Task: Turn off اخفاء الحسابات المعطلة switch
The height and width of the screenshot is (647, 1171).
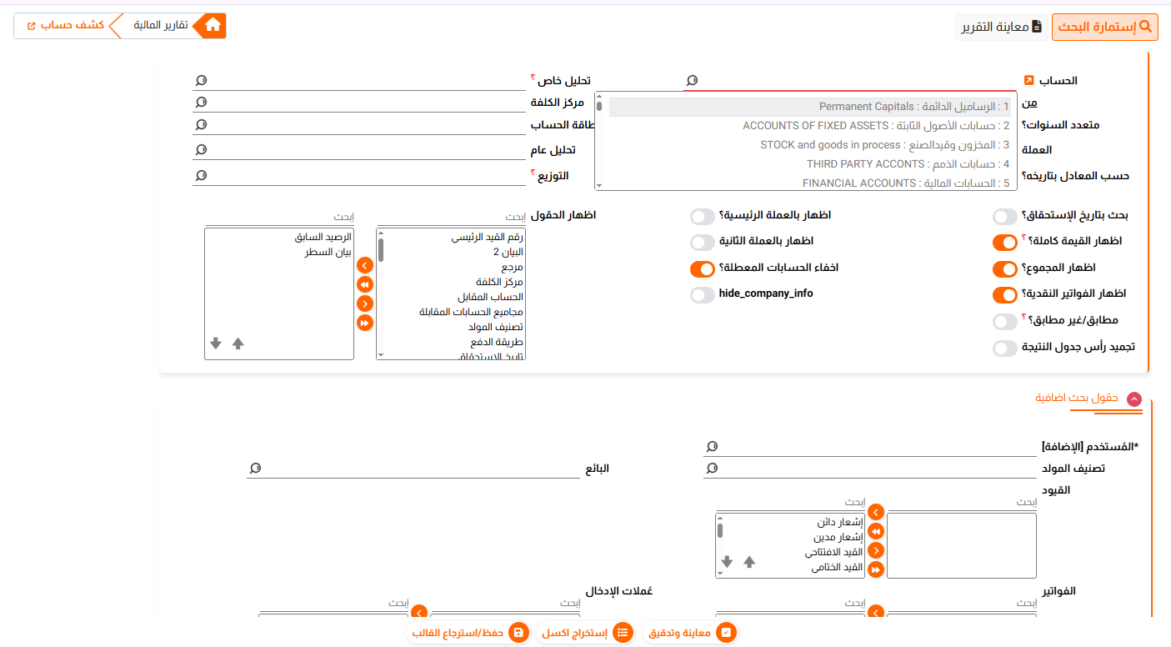Action: tap(703, 269)
